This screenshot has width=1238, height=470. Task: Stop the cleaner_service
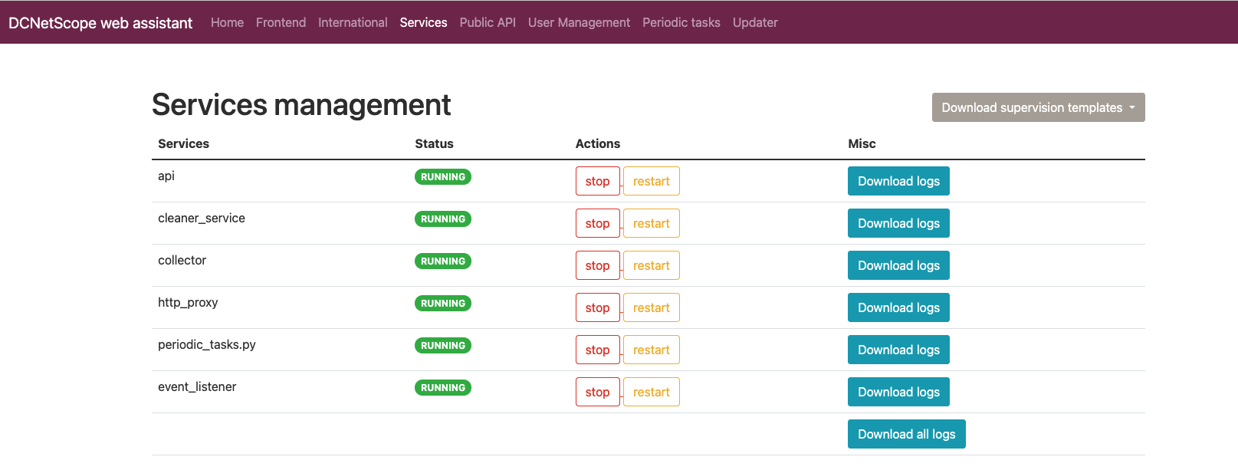(597, 223)
